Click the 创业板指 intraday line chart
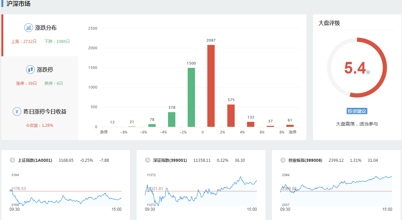402x220 pixels. click(336, 192)
